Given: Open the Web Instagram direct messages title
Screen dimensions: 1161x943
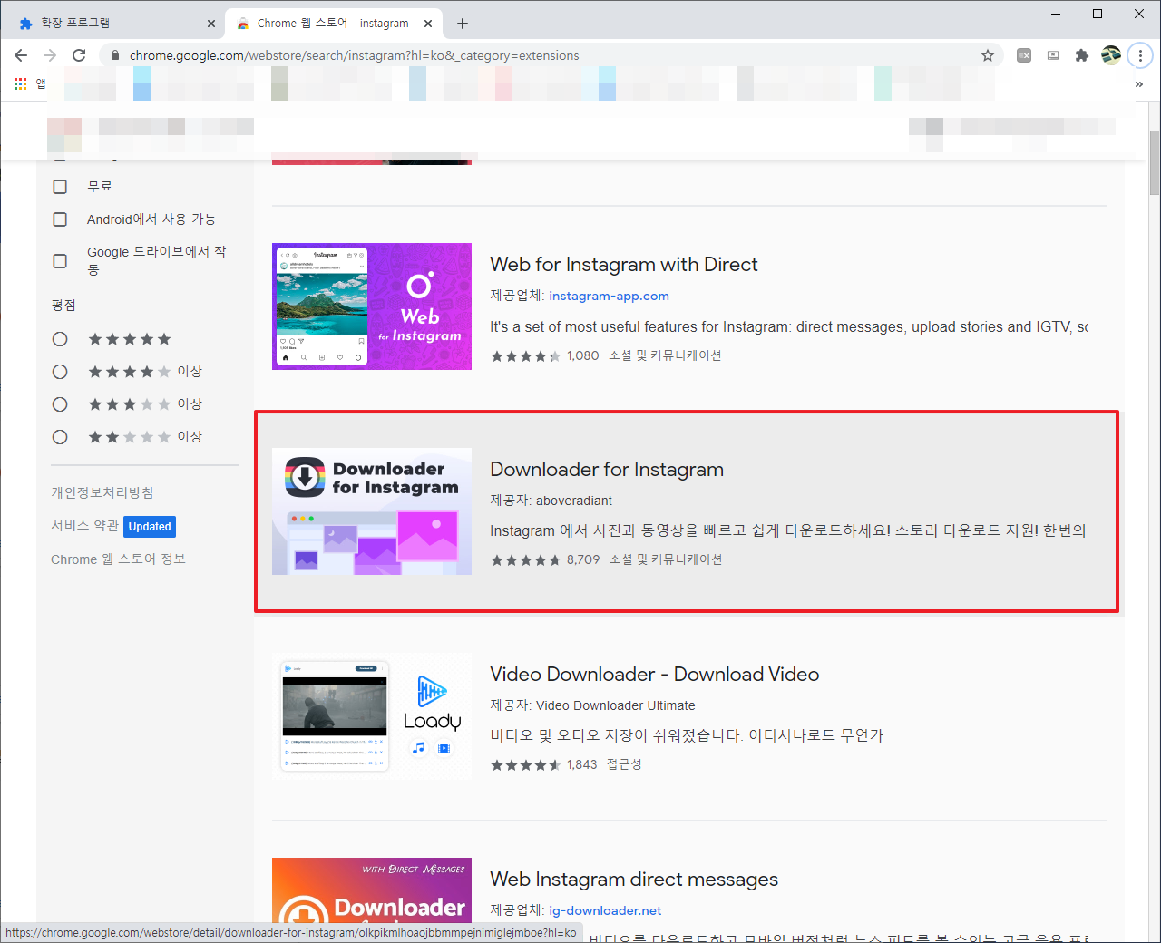Looking at the screenshot, I should coord(634,880).
